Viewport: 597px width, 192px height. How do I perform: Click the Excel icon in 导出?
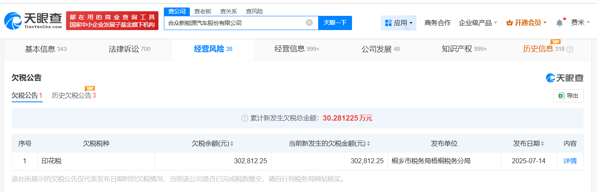tap(561, 96)
